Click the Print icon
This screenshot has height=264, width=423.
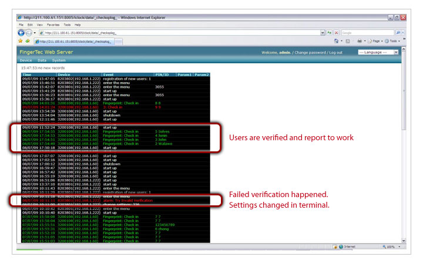[x=360, y=41]
